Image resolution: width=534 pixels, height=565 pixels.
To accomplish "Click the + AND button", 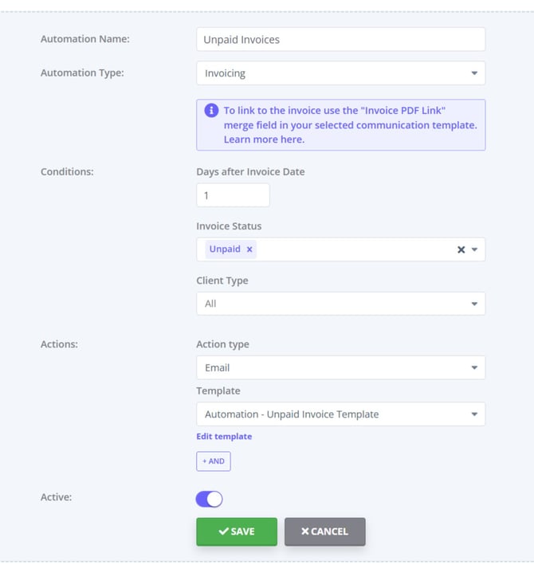I will click(x=214, y=461).
